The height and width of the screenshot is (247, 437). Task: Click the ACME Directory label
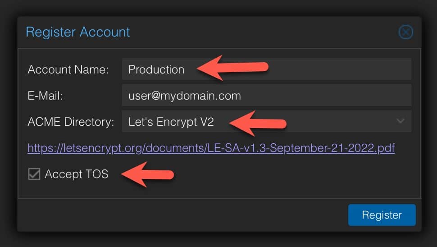point(71,122)
